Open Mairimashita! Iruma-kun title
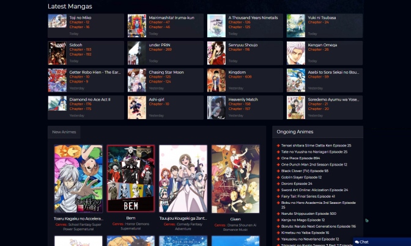The height and width of the screenshot is (246, 411). coord(171,18)
